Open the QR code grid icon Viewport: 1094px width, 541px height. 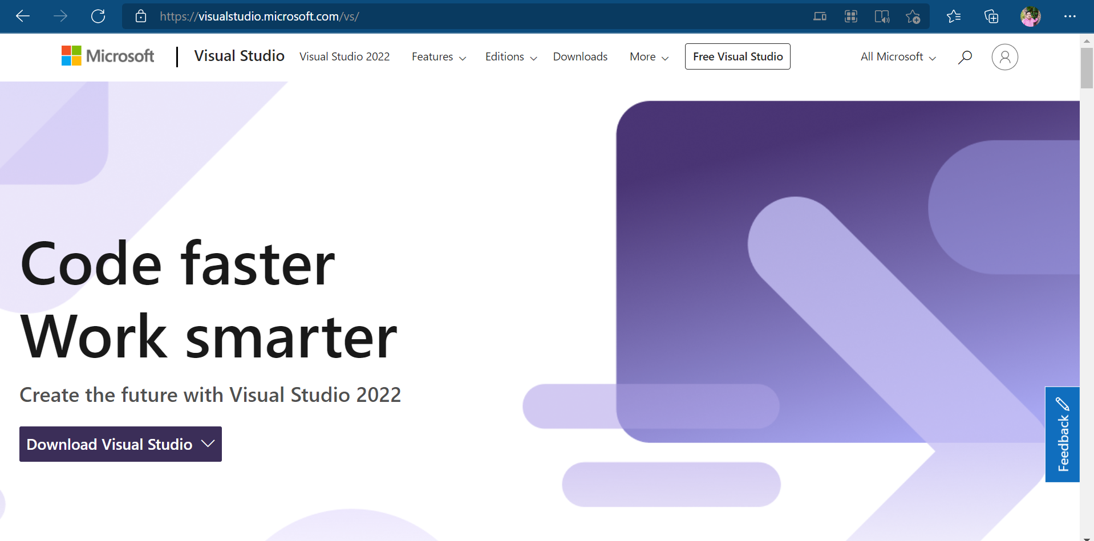point(851,17)
